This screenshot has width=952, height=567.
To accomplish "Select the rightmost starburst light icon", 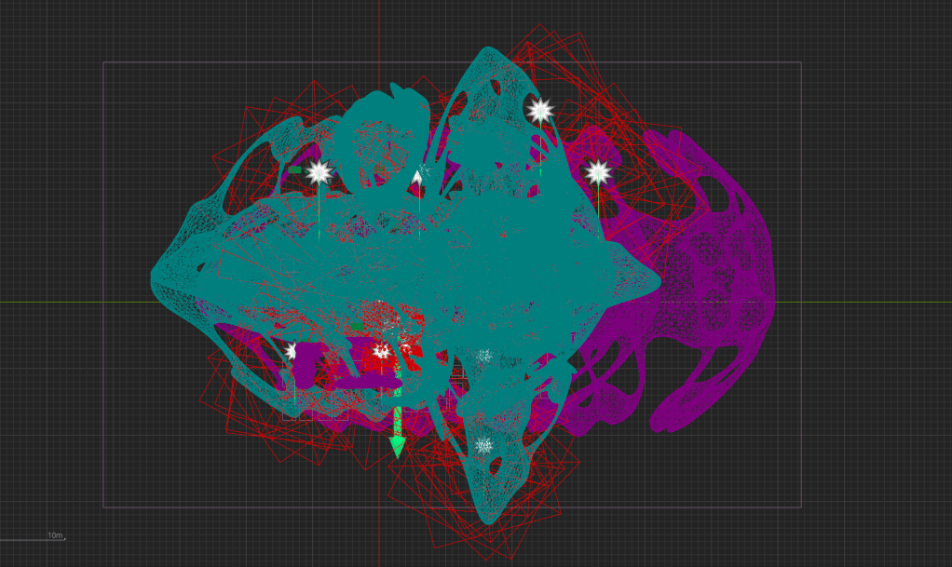I will 597,172.
